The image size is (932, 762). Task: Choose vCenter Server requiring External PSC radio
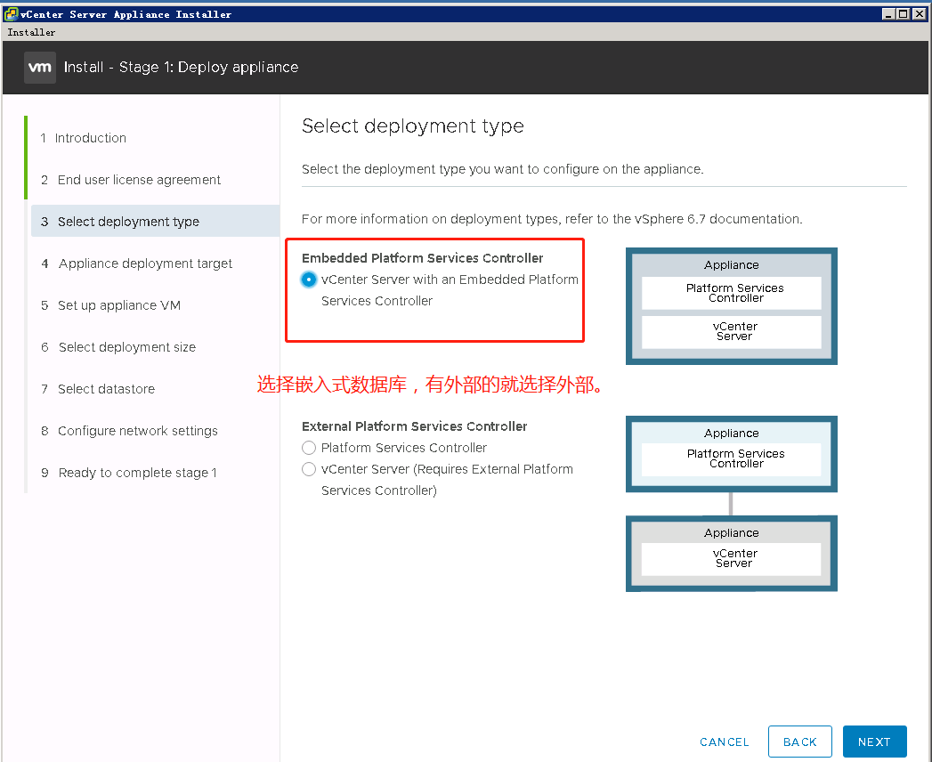coord(309,469)
